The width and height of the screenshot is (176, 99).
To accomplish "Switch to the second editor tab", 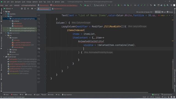I will (57, 9).
